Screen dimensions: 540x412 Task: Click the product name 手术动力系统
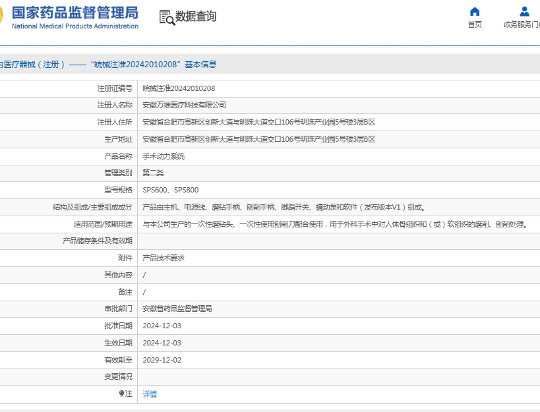coord(164,156)
